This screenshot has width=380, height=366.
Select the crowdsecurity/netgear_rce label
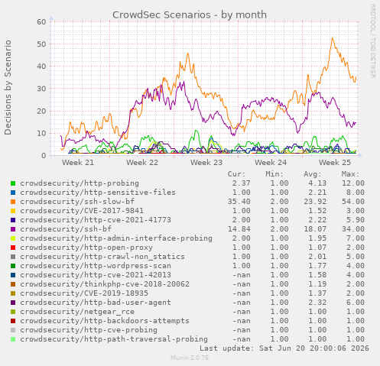[x=77, y=312]
